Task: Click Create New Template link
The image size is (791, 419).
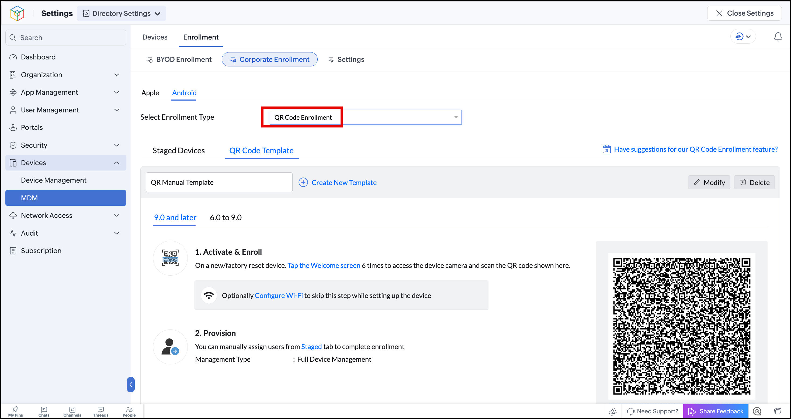Action: tap(344, 183)
